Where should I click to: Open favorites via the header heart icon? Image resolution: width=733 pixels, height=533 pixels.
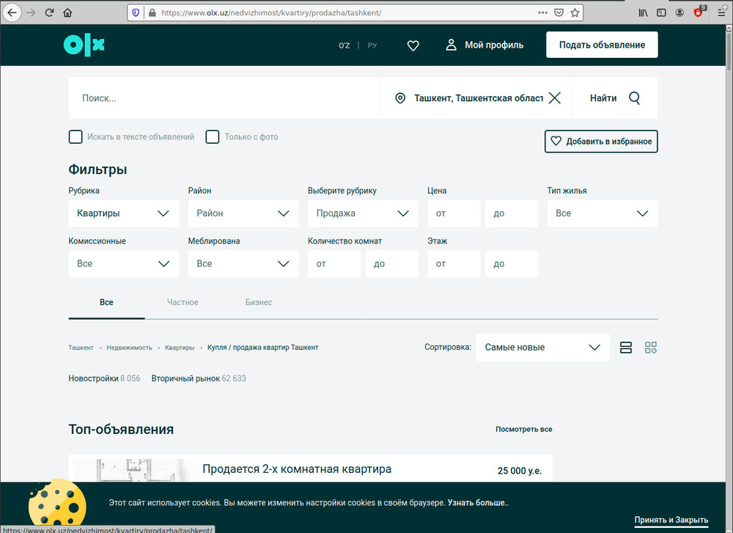413,45
